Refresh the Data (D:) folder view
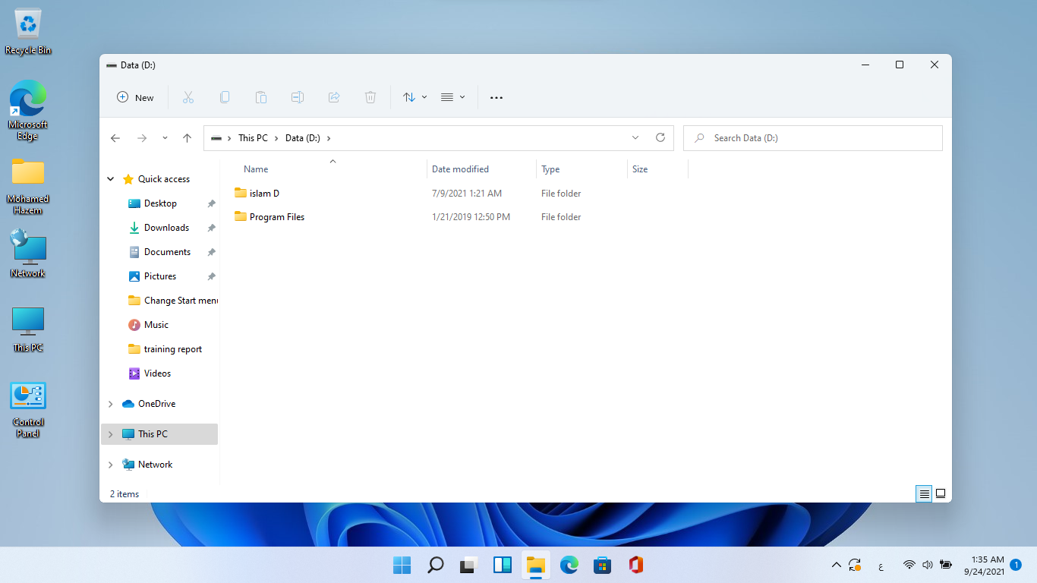1037x583 pixels. tap(660, 137)
